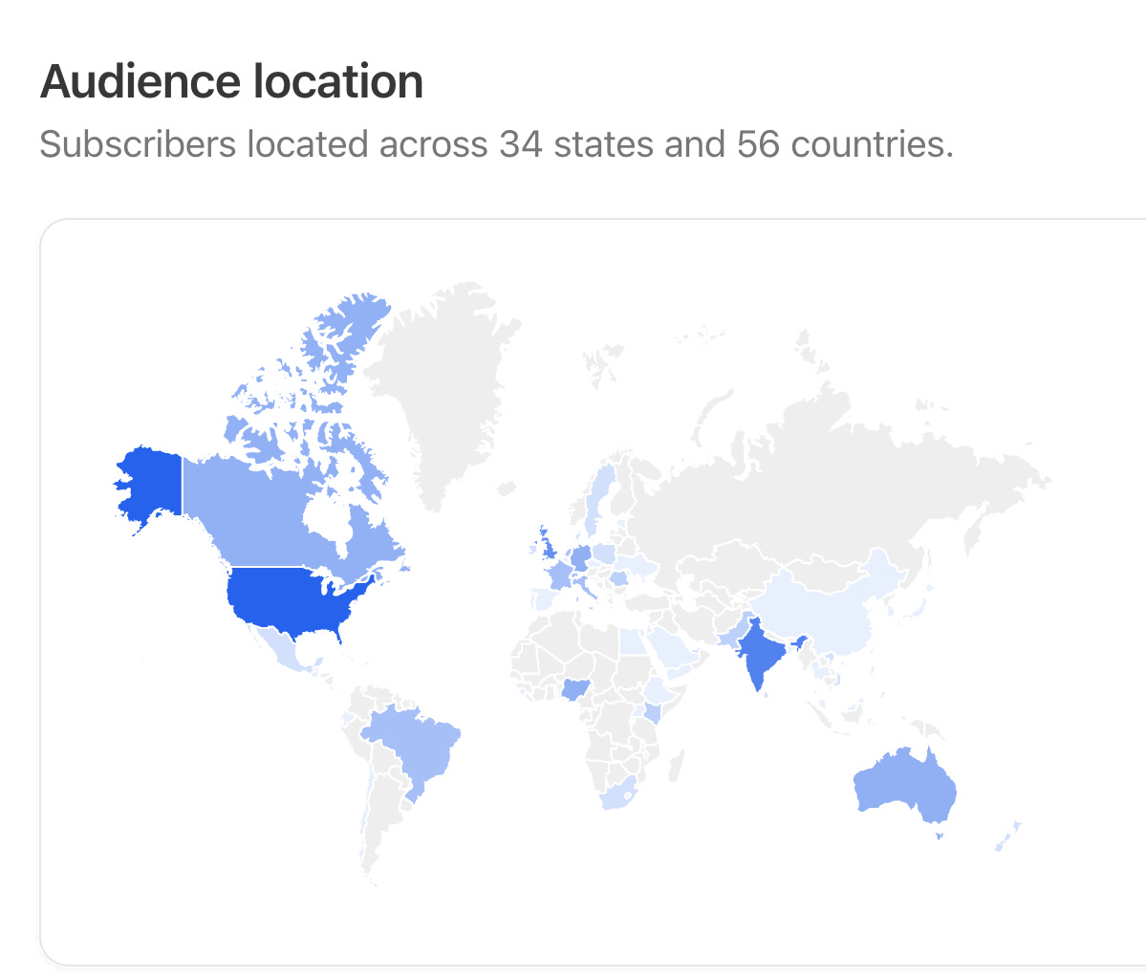Click the subscribers across 34 states subtitle

coord(496,144)
